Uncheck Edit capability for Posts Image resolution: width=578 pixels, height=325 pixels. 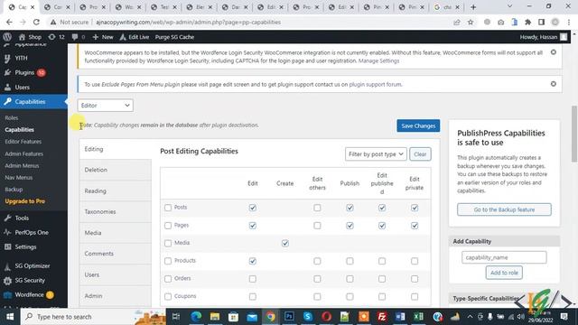[253, 208]
